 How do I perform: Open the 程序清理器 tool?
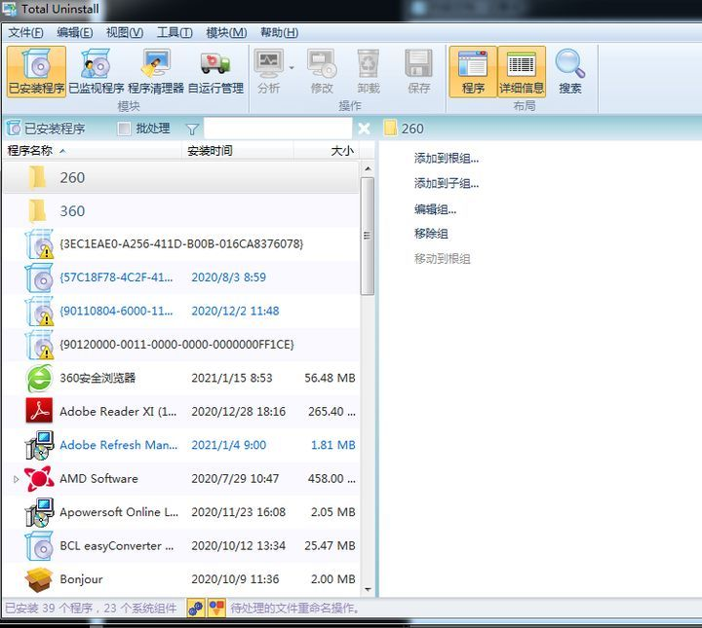coord(156,71)
